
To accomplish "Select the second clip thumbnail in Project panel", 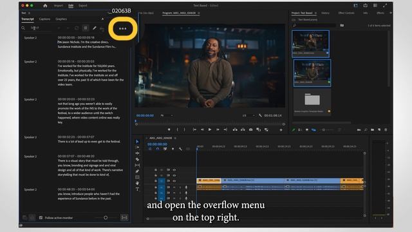I will click(312, 73).
